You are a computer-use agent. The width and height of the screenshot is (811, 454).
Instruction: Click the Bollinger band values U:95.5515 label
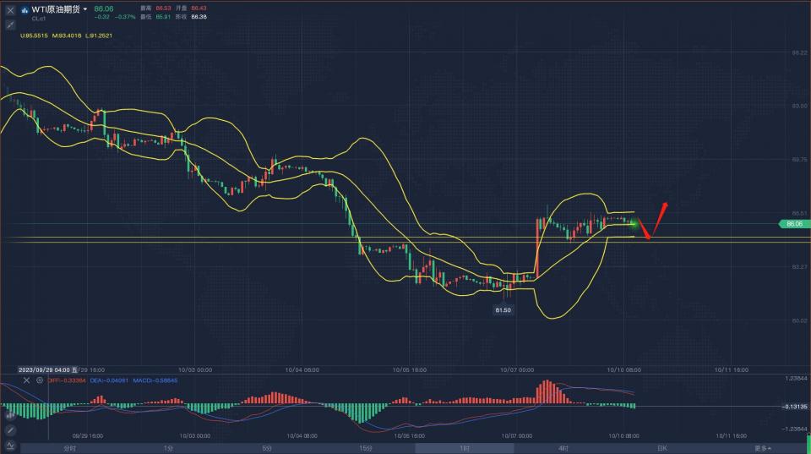tap(35, 36)
